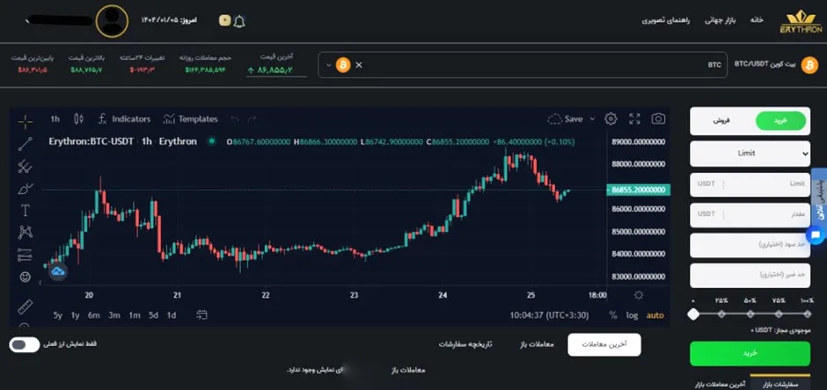Image resolution: width=827 pixels, height=390 pixels.
Task: Open the Limit order type dropdown
Action: point(750,153)
